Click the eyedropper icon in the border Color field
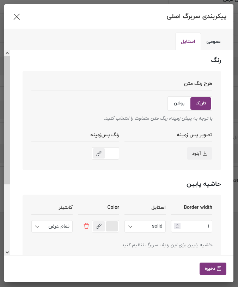238x287 pixels. pos(99,226)
